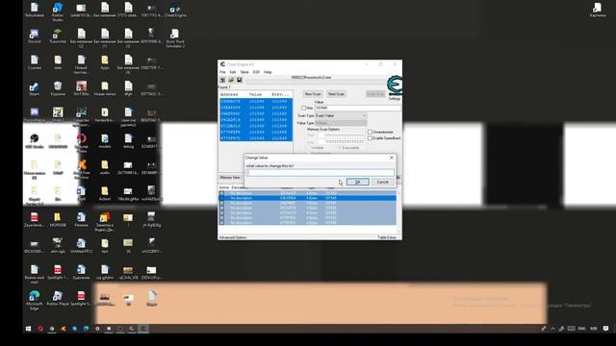Open the Value Type dropdown
Viewport: 616px width, 346px height.
[x=341, y=123]
